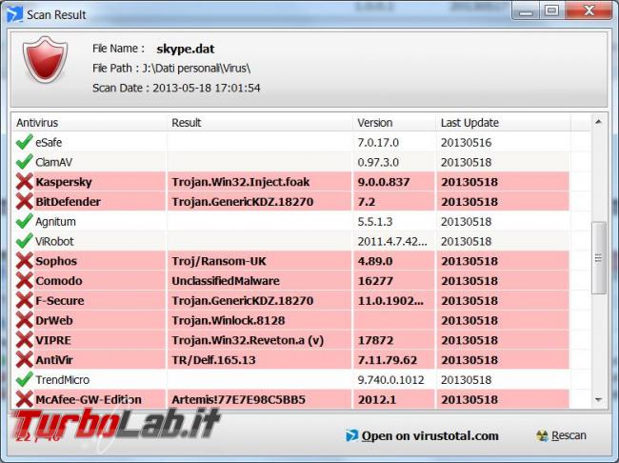Maximize the Scan Result window
The height and width of the screenshot is (463, 619).
(x=551, y=11)
